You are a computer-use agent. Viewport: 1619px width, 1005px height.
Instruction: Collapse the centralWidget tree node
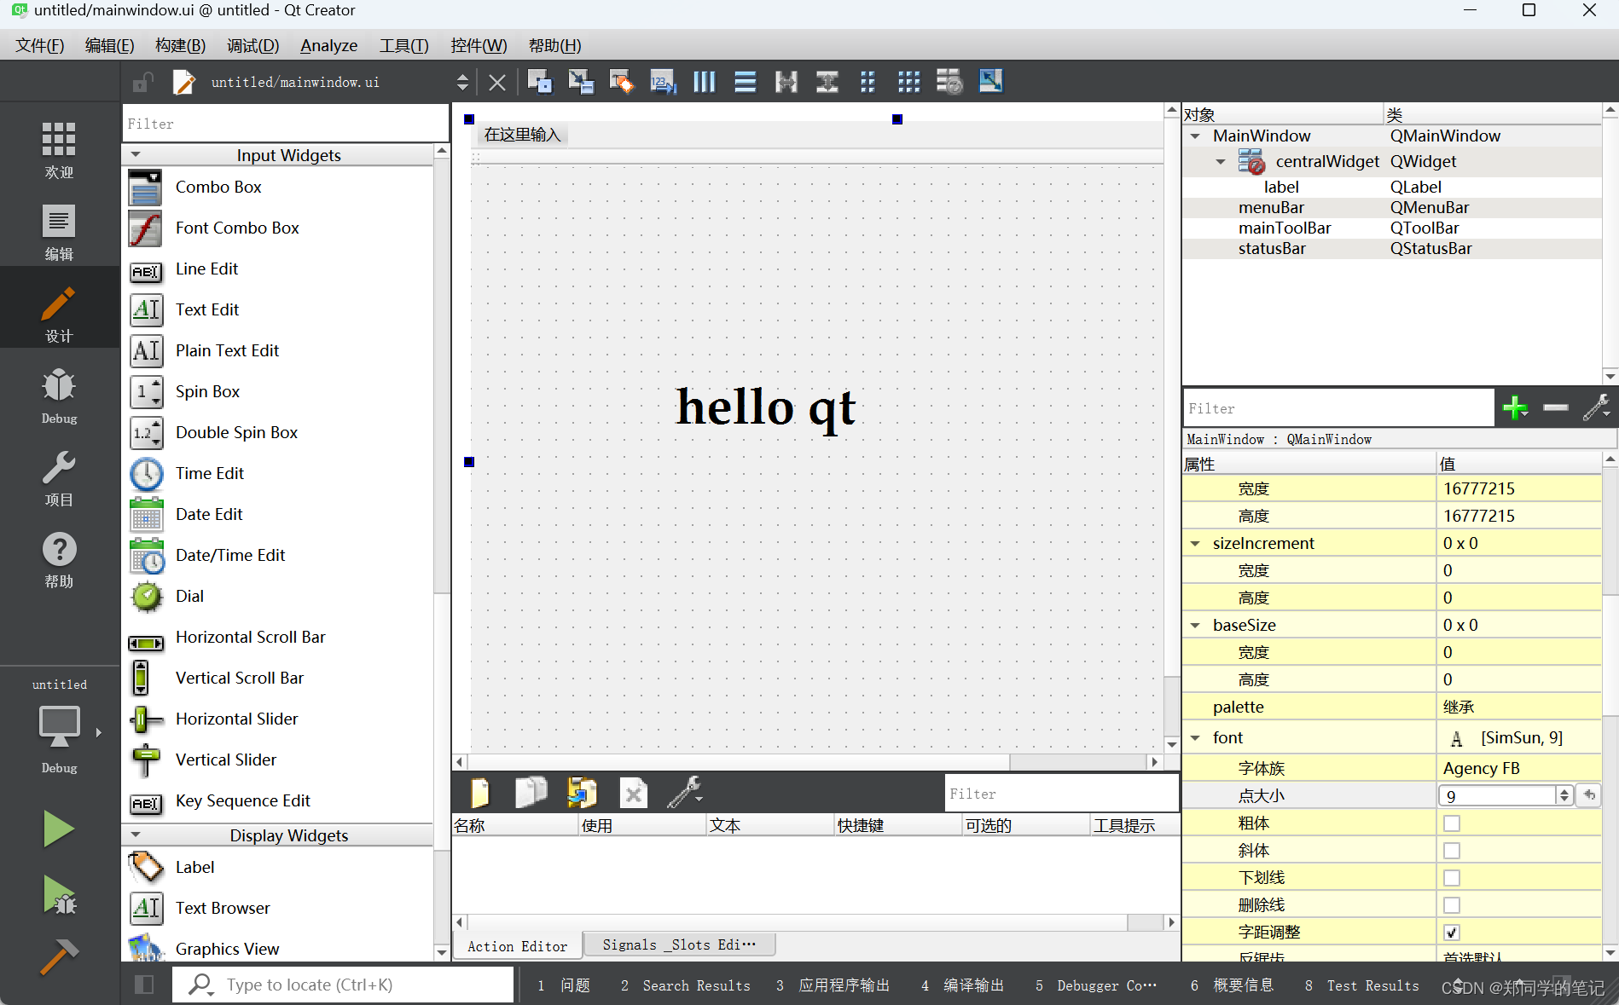coord(1221,162)
